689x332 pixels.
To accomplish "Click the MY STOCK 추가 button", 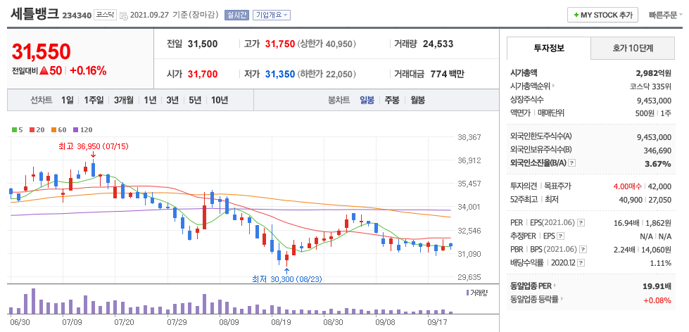I will pos(602,15).
